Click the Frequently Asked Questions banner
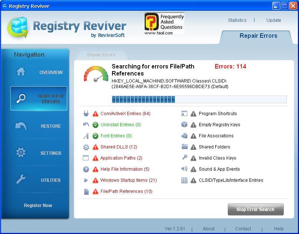Viewport: 299px width, 234px height. coord(164,24)
